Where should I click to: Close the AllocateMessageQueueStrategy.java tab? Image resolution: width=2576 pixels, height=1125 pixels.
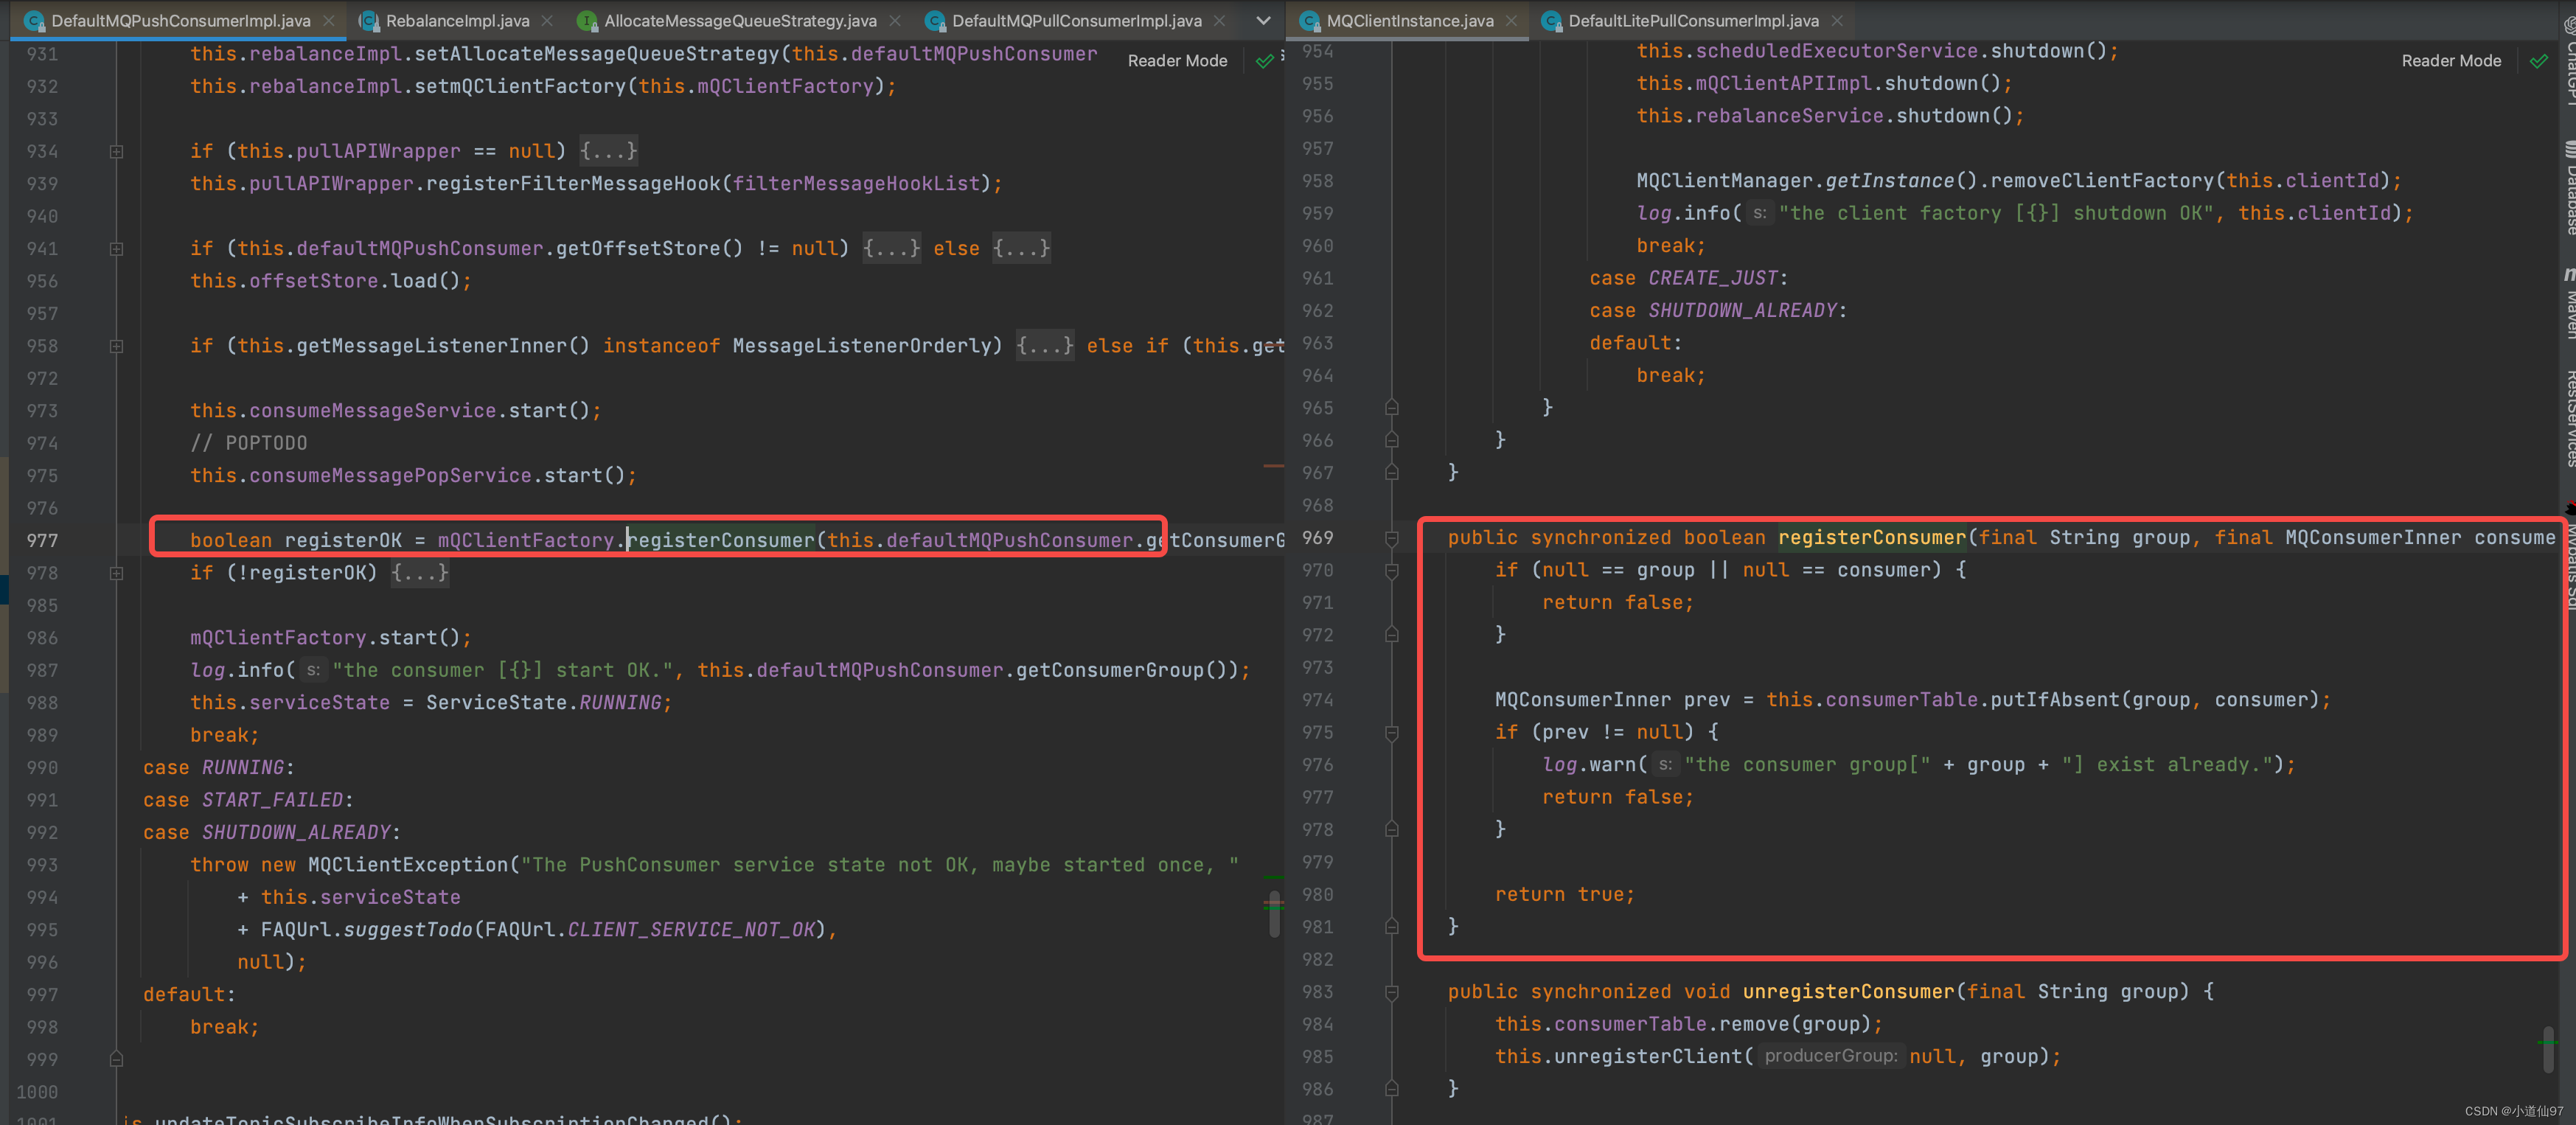[895, 20]
